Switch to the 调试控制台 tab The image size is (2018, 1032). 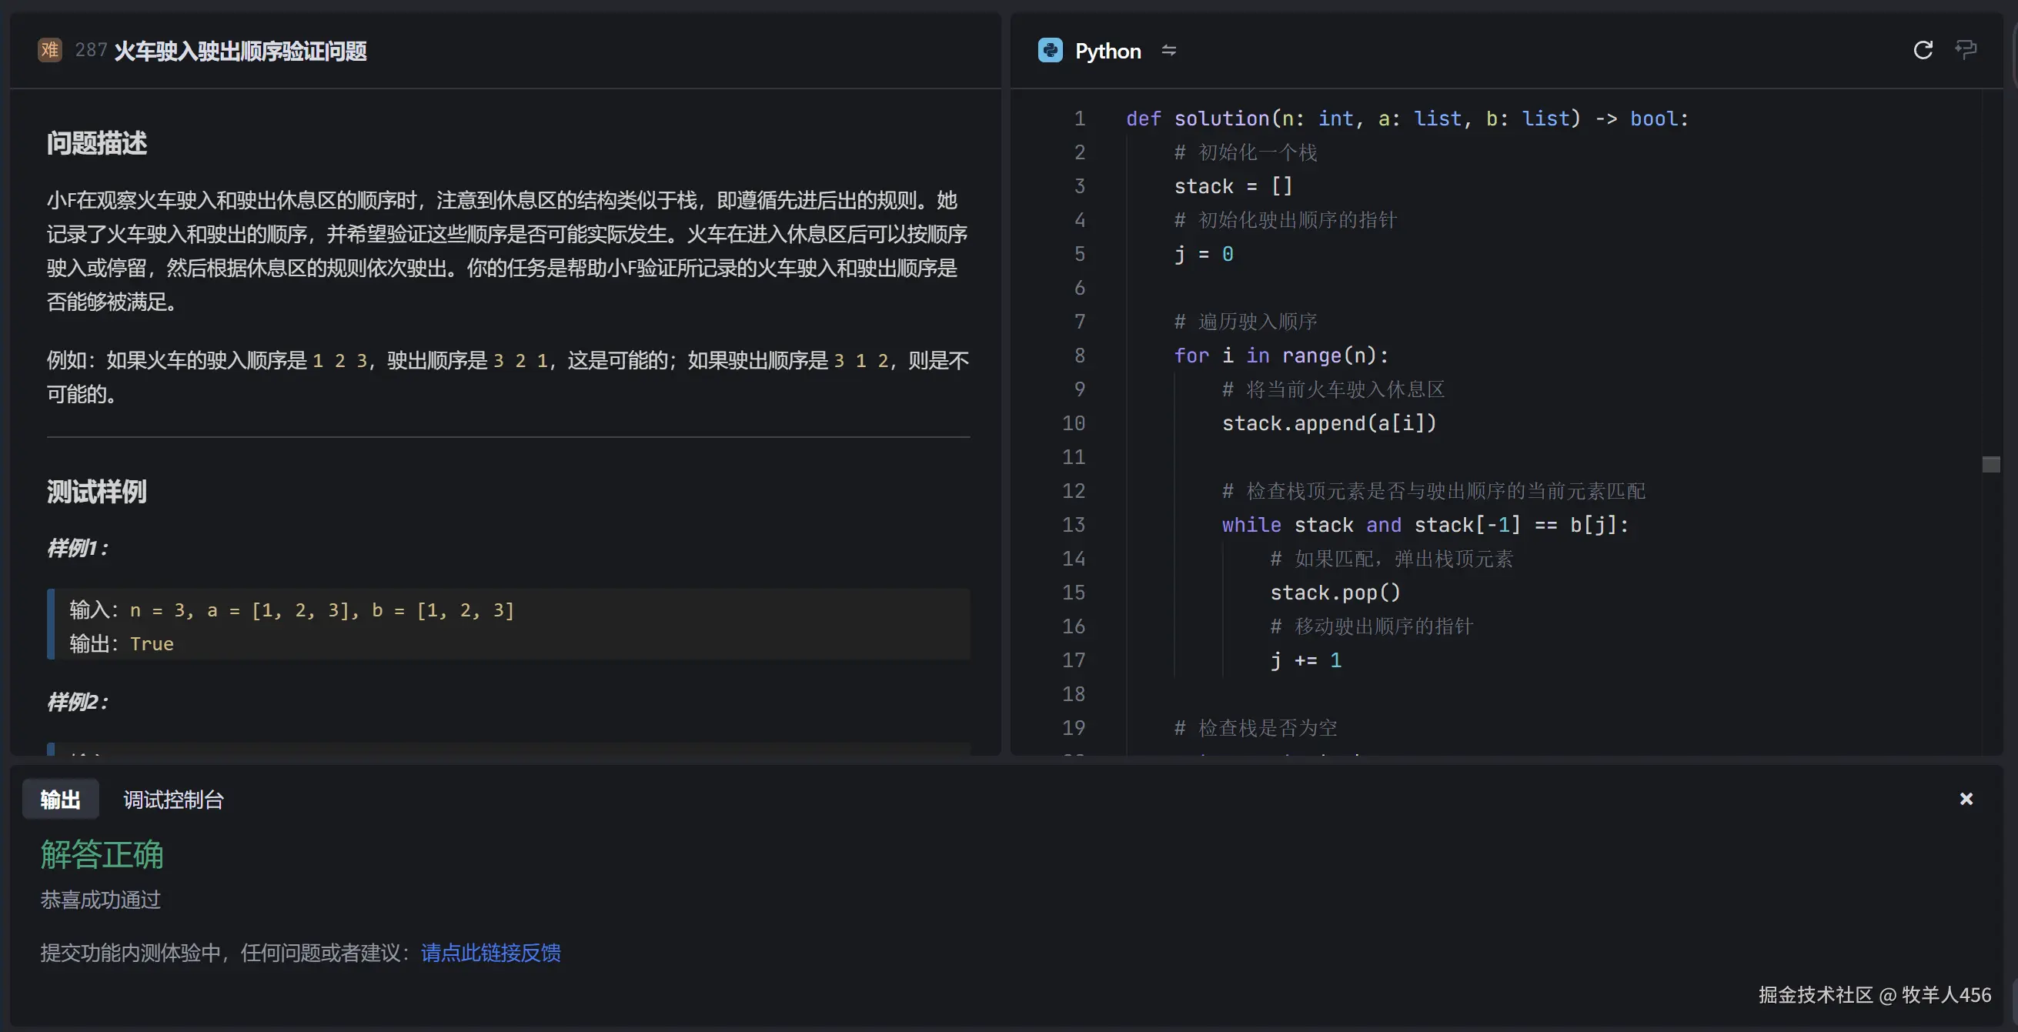(x=173, y=800)
